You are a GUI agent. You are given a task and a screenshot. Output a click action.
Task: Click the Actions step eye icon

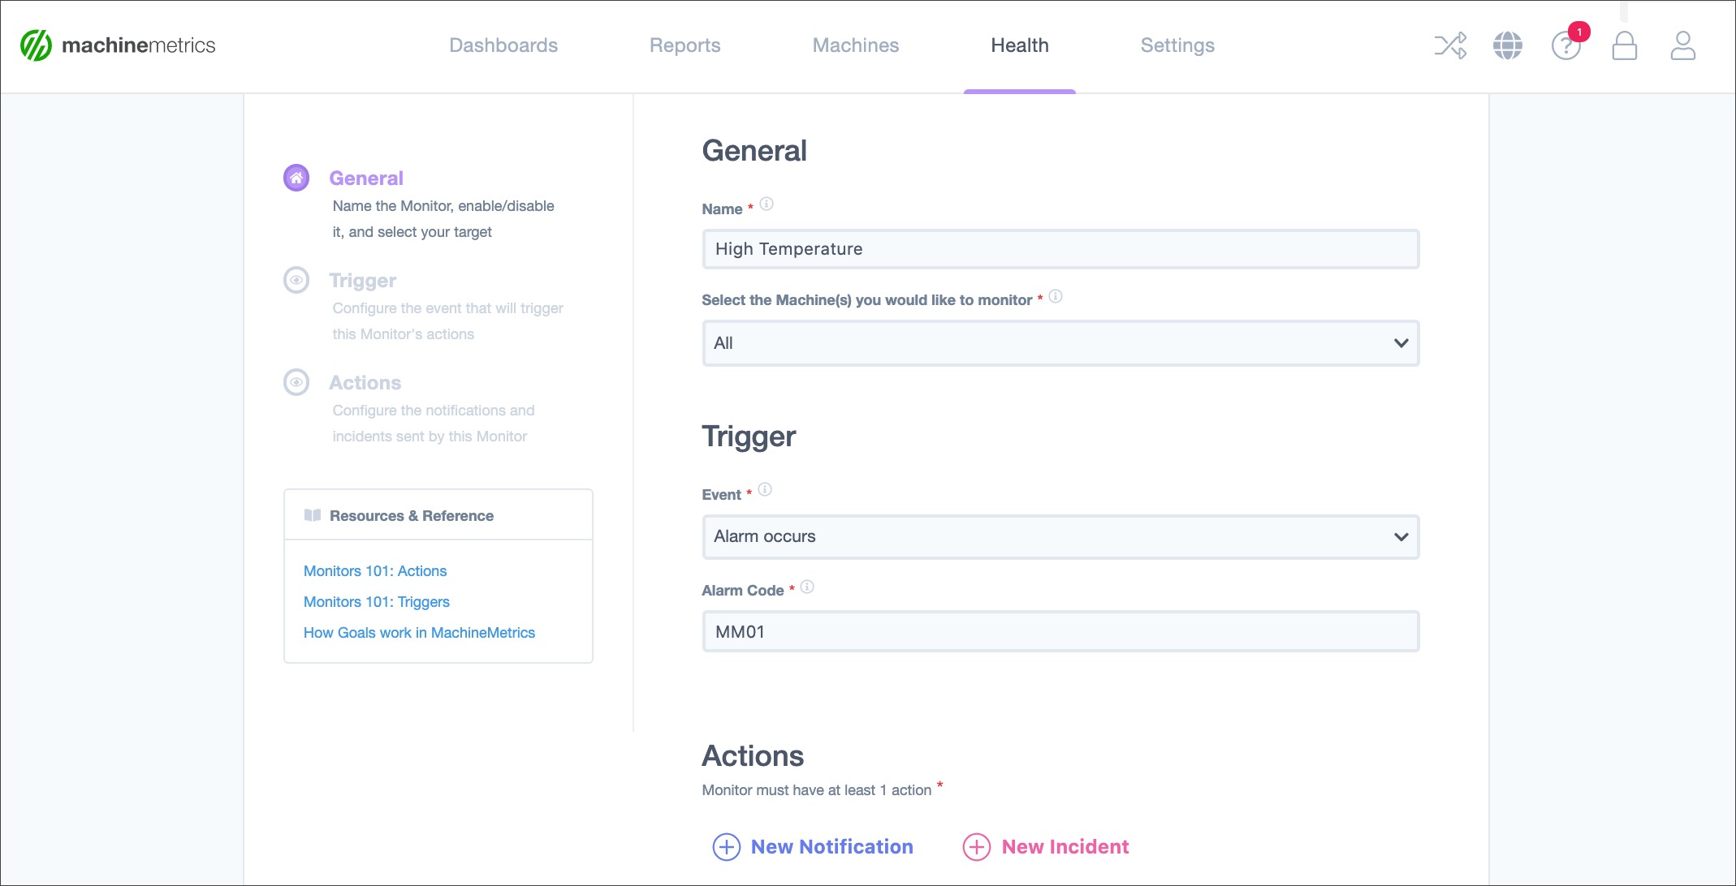pos(296,382)
